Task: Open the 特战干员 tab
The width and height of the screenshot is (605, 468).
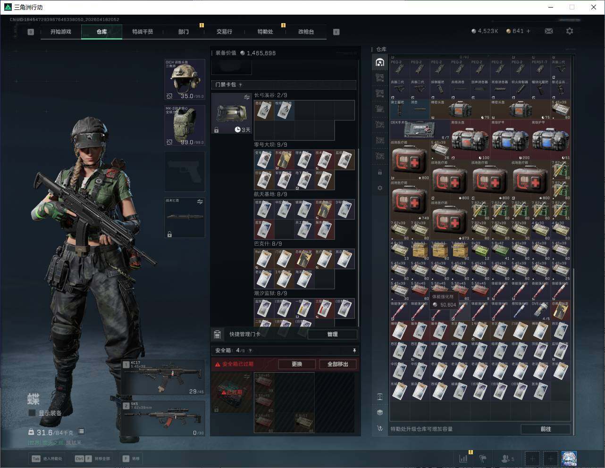Action: 143,32
